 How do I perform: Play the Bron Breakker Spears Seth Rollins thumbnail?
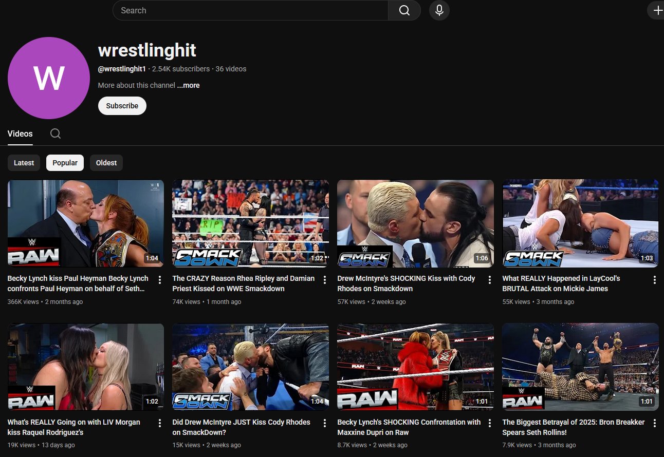tap(581, 367)
